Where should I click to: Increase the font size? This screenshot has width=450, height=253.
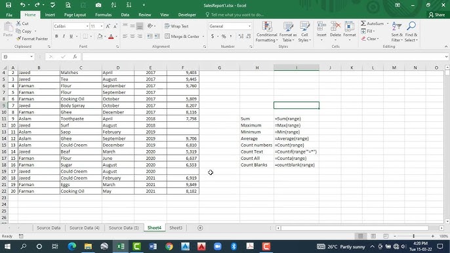(108, 26)
